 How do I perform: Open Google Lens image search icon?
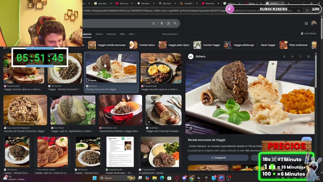[169, 24]
